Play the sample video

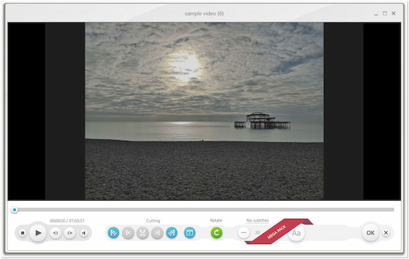(38, 232)
